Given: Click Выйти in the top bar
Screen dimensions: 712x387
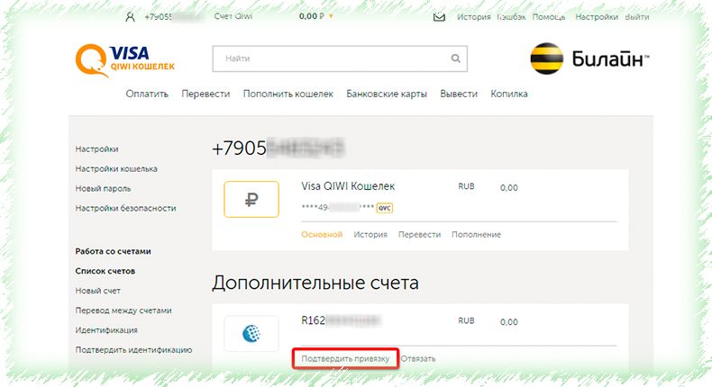Looking at the screenshot, I should 637,17.
